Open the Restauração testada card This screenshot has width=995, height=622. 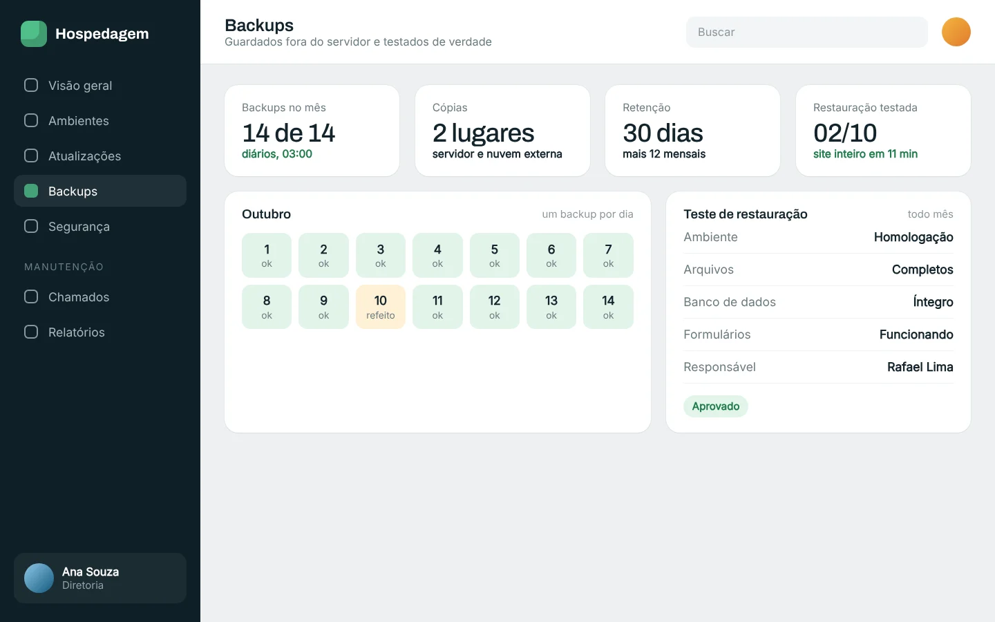tap(883, 131)
